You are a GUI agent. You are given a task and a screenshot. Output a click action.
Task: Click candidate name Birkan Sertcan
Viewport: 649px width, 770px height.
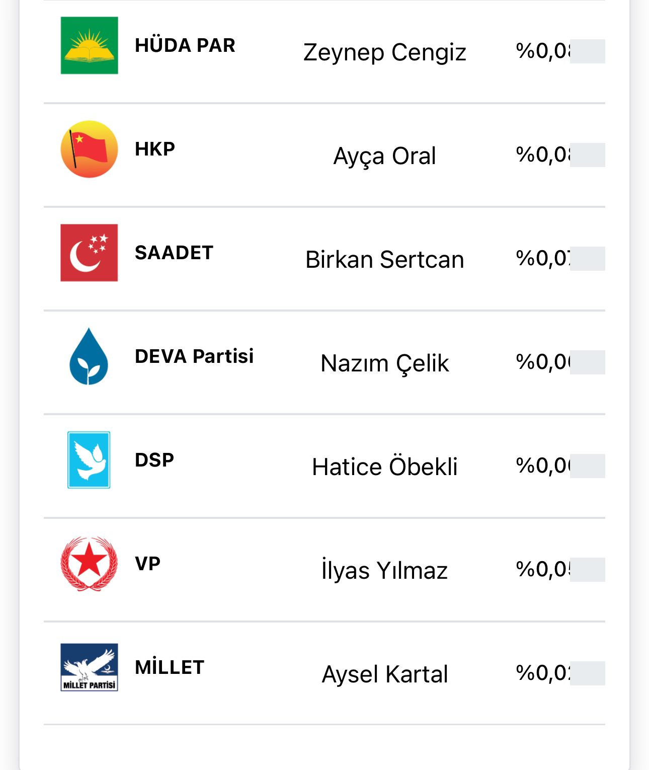[x=385, y=260]
